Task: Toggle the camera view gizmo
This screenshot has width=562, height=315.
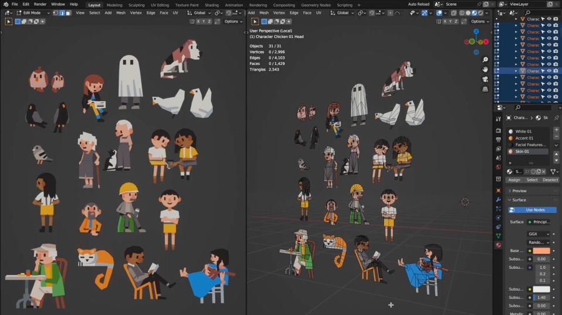Action: (485, 79)
